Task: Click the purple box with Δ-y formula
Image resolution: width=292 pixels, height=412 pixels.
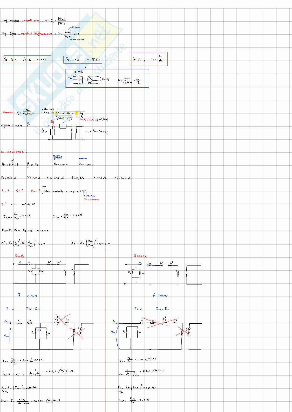Action: pyautogui.click(x=148, y=59)
